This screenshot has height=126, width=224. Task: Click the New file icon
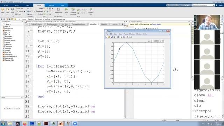pyautogui.click(x=3, y=9)
